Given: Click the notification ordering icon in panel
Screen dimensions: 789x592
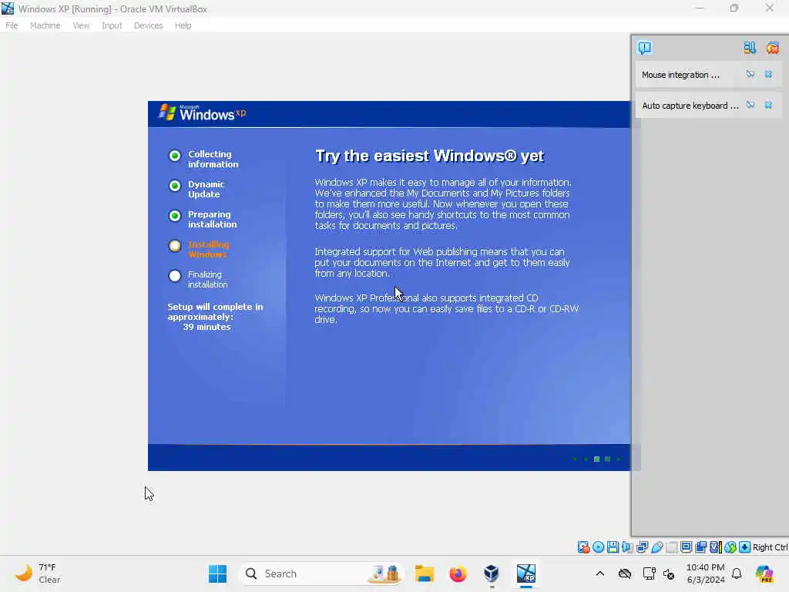Looking at the screenshot, I should click(749, 48).
